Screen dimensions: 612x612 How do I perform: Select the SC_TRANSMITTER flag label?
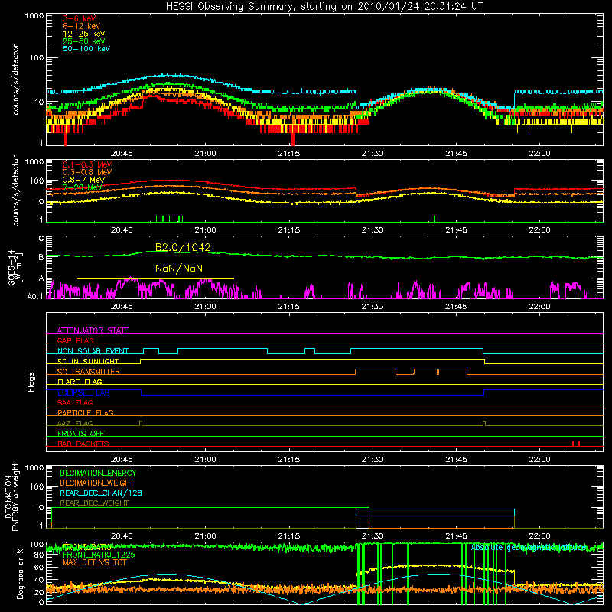89,372
